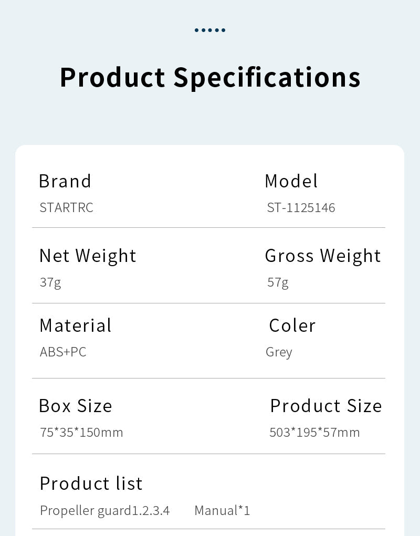Select the Material label
Image resolution: width=420 pixels, height=536 pixels.
(76, 325)
